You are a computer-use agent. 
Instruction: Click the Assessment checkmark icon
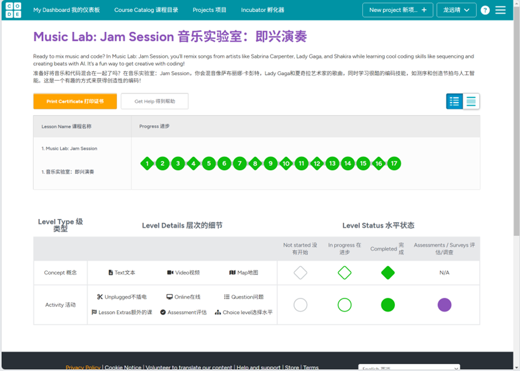pos(163,312)
